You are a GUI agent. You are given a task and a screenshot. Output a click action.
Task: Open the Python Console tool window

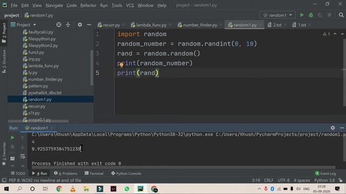126,174
